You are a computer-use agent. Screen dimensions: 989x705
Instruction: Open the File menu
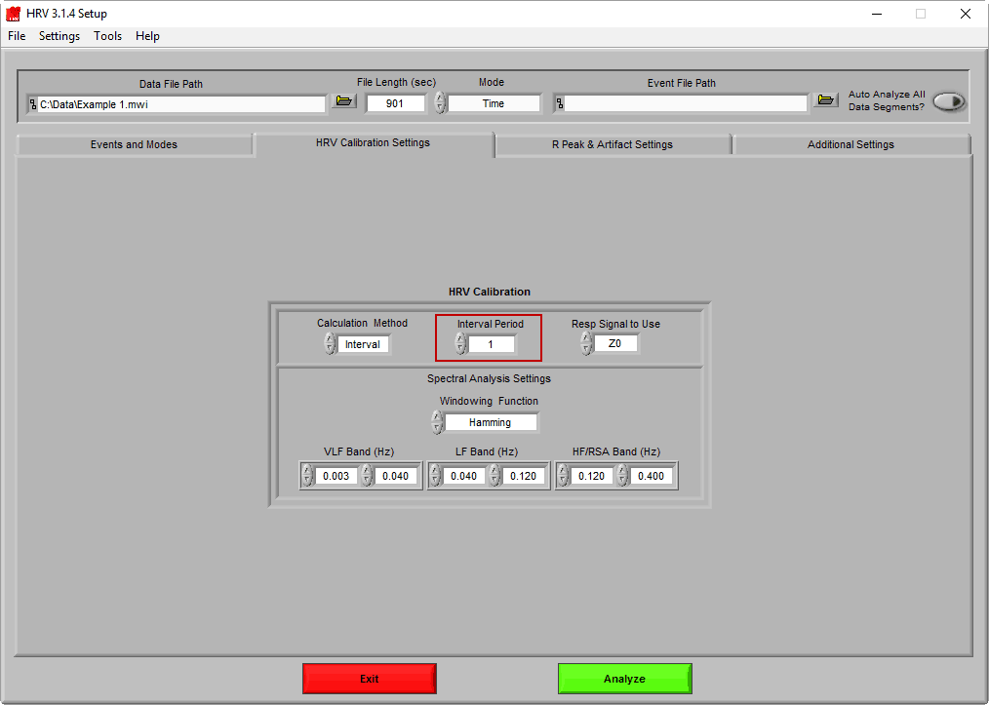17,36
